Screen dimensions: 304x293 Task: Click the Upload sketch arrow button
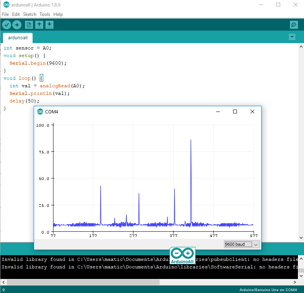click(17, 25)
